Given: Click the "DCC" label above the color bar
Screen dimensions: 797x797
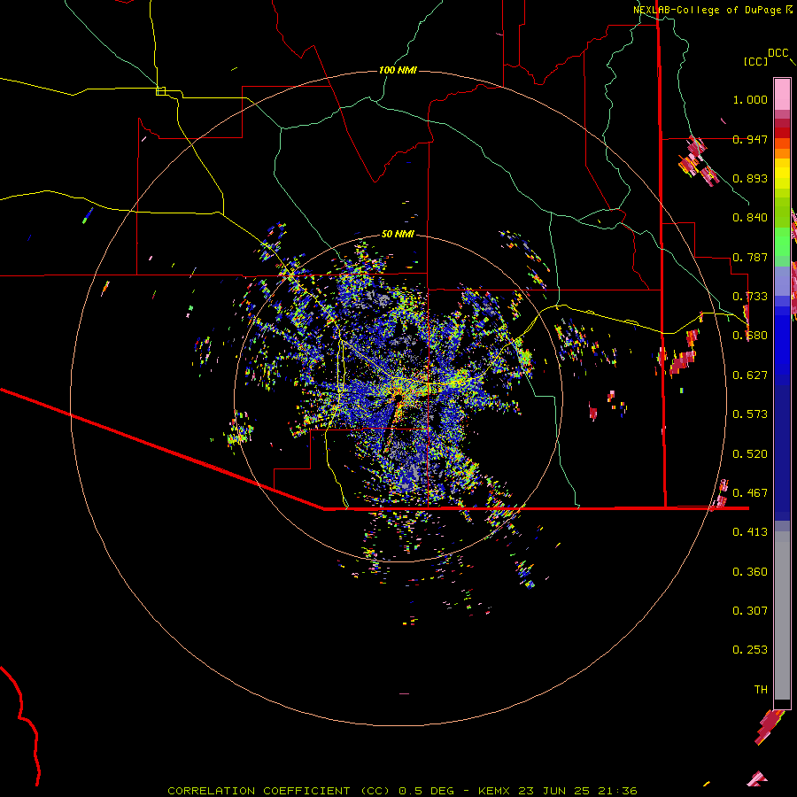Looking at the screenshot, I should [778, 53].
